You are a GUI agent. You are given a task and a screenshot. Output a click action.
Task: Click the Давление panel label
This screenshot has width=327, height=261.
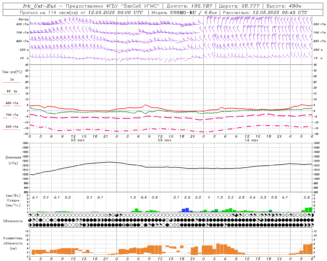(13, 158)
